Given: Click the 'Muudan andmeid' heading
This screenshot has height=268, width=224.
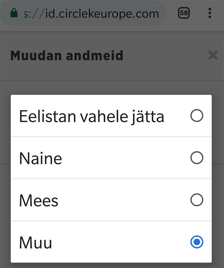Looking at the screenshot, I should point(67,55).
